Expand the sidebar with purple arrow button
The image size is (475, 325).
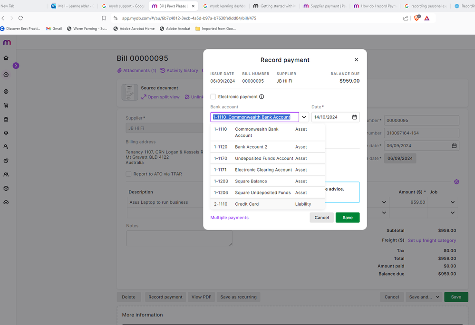coord(16,66)
